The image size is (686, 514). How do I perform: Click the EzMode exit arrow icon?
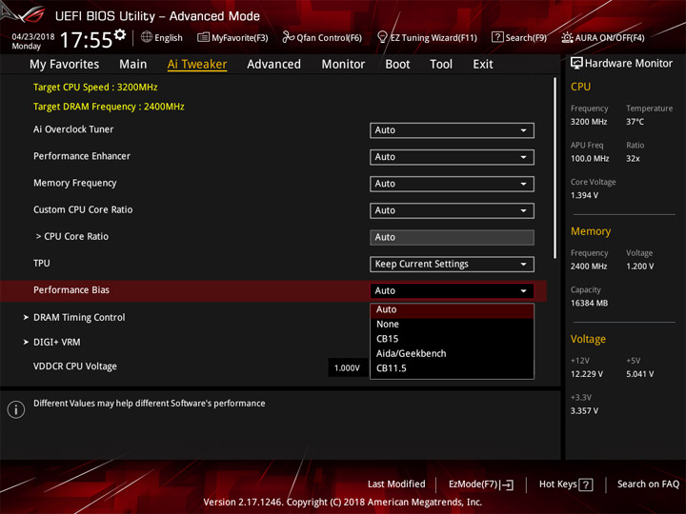(x=507, y=484)
